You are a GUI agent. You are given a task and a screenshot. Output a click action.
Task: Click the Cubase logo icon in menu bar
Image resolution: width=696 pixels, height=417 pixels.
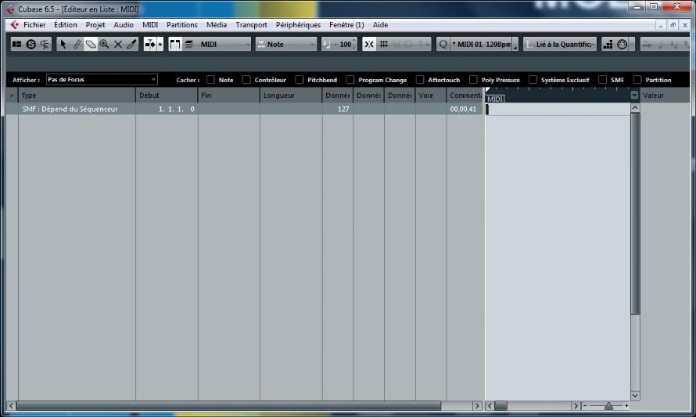pos(14,25)
